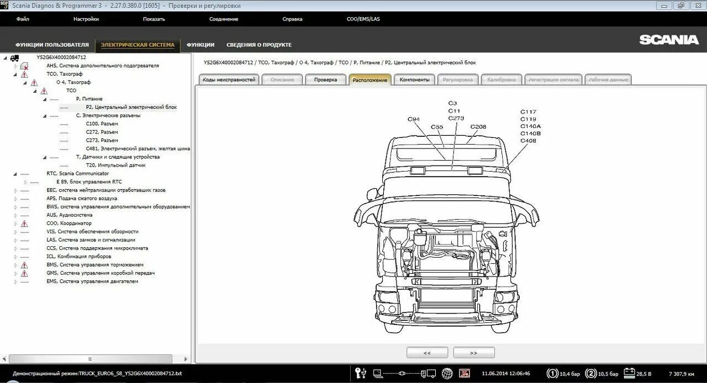Expand the E 89 RTC control unit node
The width and height of the screenshot is (707, 383).
click(25, 182)
